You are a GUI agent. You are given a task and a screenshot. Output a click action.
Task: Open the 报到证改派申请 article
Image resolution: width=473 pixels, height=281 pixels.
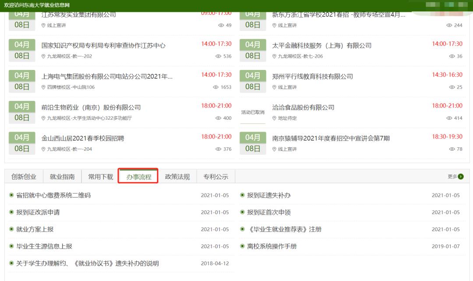point(38,212)
